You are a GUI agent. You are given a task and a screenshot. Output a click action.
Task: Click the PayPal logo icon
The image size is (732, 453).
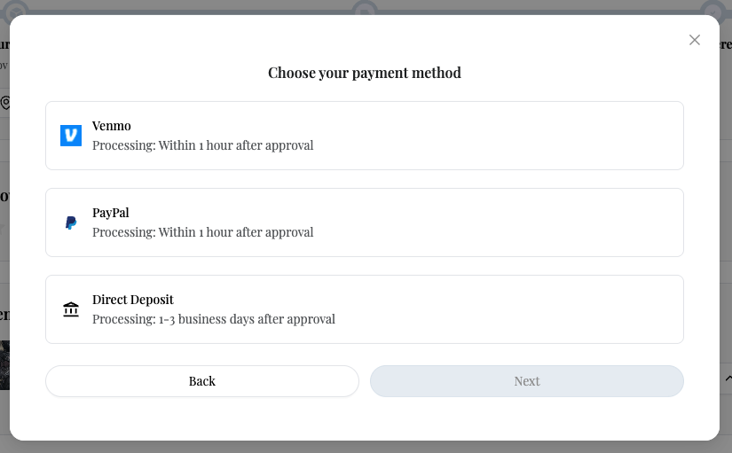(71, 223)
